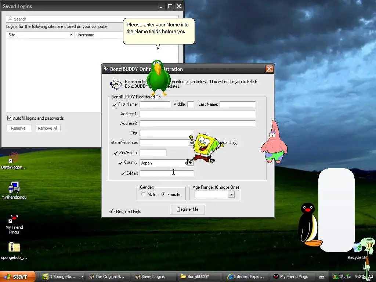The height and width of the screenshot is (282, 376).
Task: Focus the Zip/Postal input field
Action: pos(153,153)
